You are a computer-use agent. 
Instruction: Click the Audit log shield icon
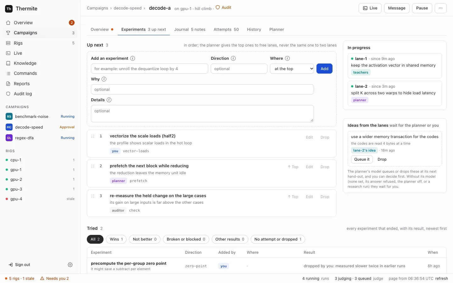pos(8,94)
